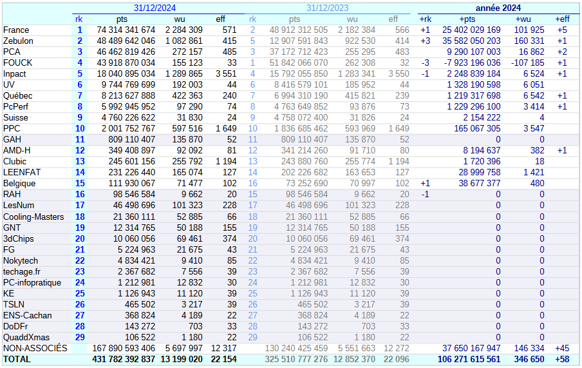Click the 31/12/2023 date header
The height and width of the screenshot is (368, 582).
tap(328, 8)
